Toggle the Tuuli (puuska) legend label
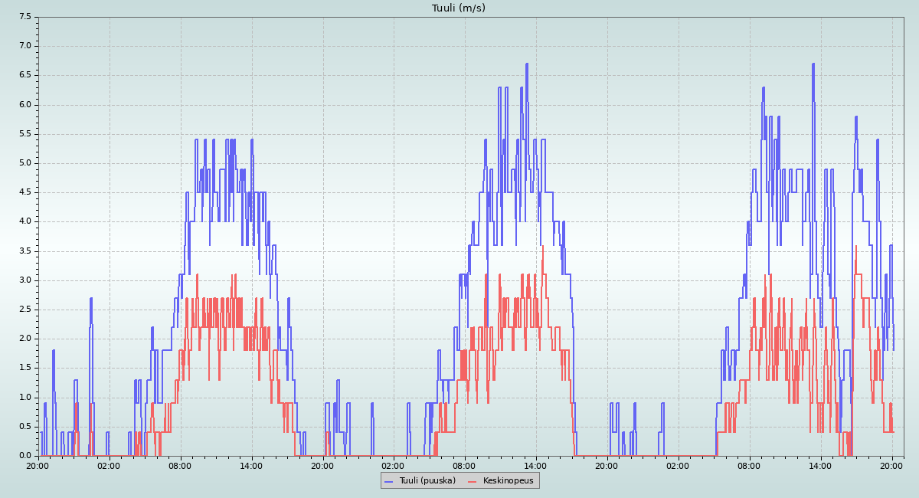Viewport: 919px width, 498px height. [x=427, y=480]
